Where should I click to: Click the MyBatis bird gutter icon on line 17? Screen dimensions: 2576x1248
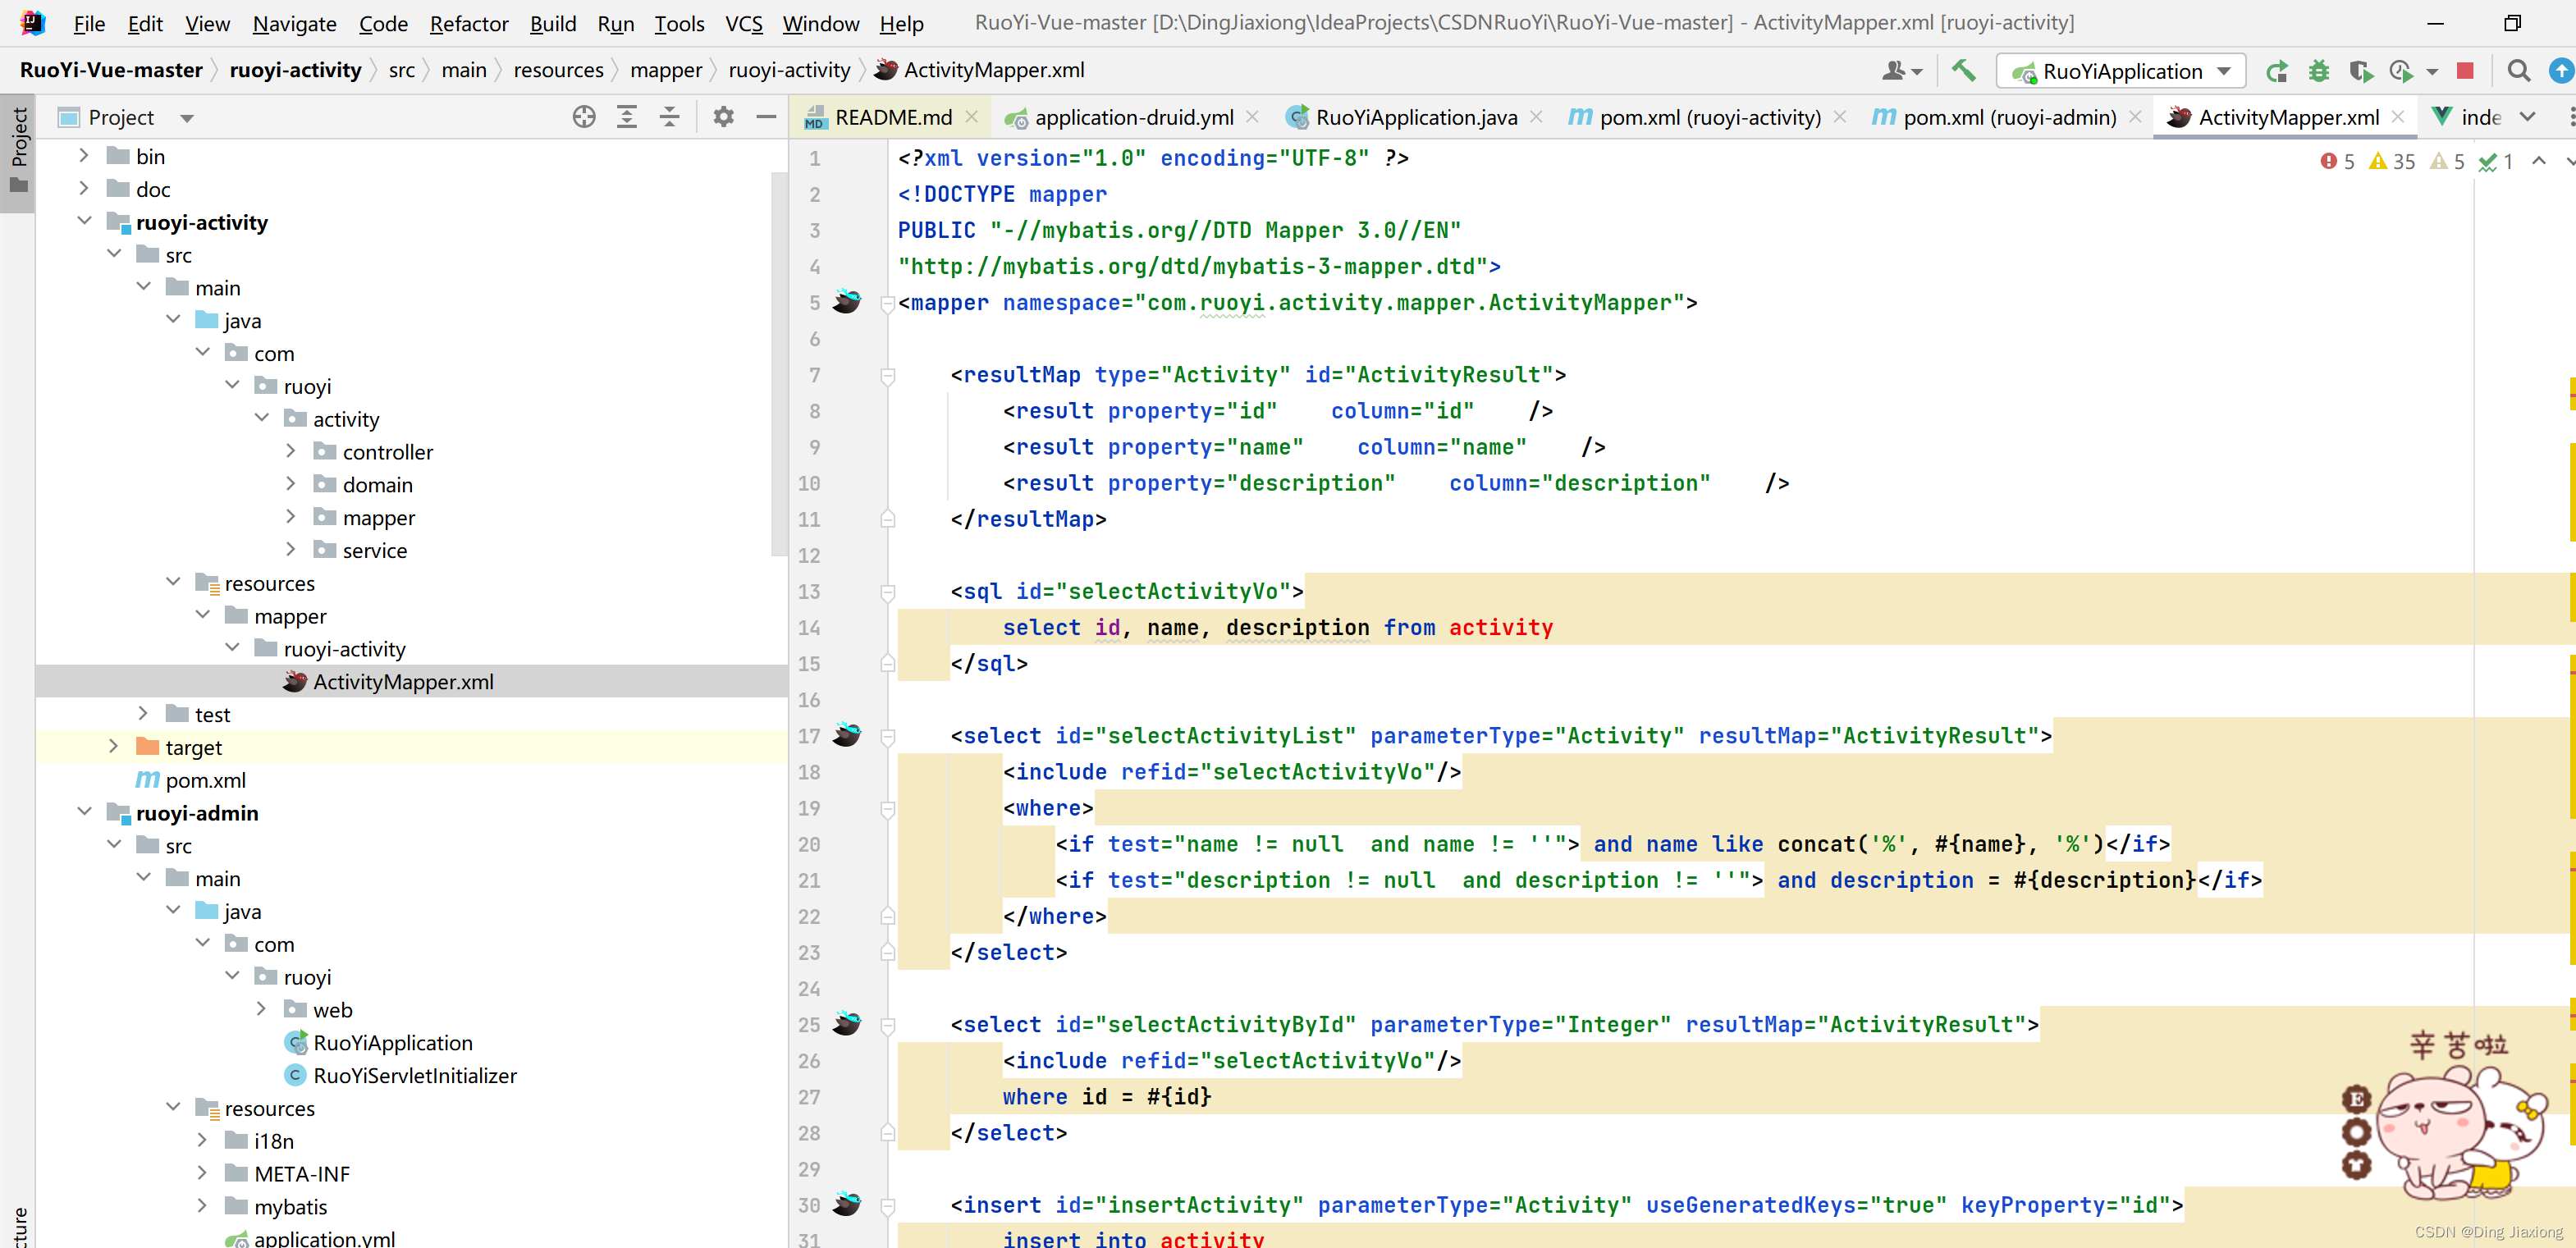point(847,735)
